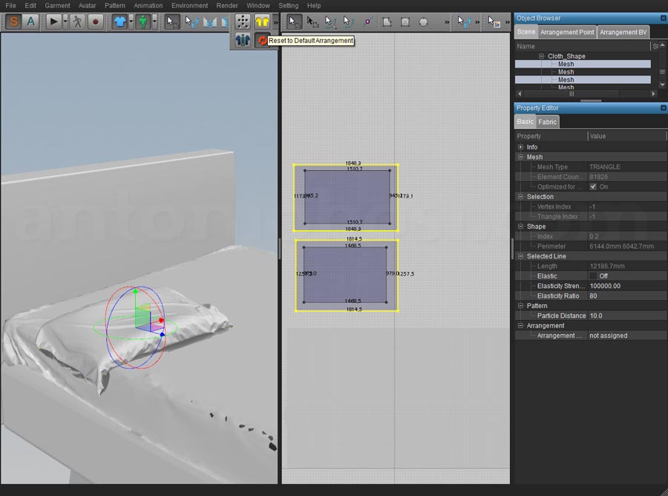Open the Garment menu
The image size is (668, 496).
57,5
